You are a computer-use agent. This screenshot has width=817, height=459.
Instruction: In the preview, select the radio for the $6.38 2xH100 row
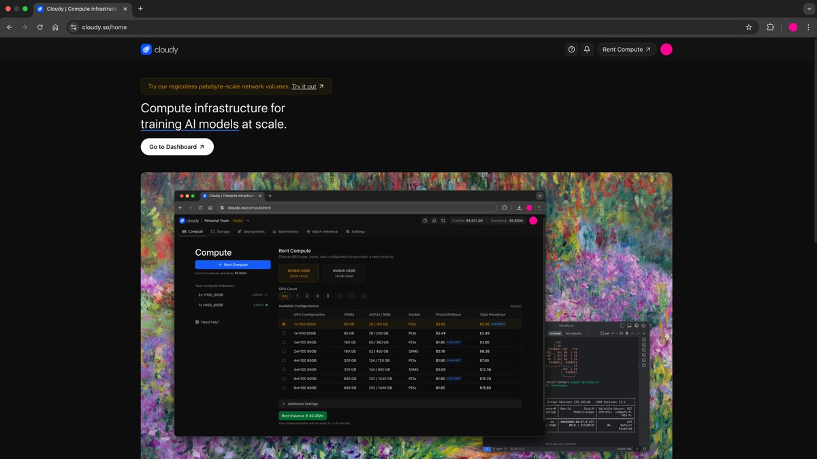pyautogui.click(x=284, y=352)
